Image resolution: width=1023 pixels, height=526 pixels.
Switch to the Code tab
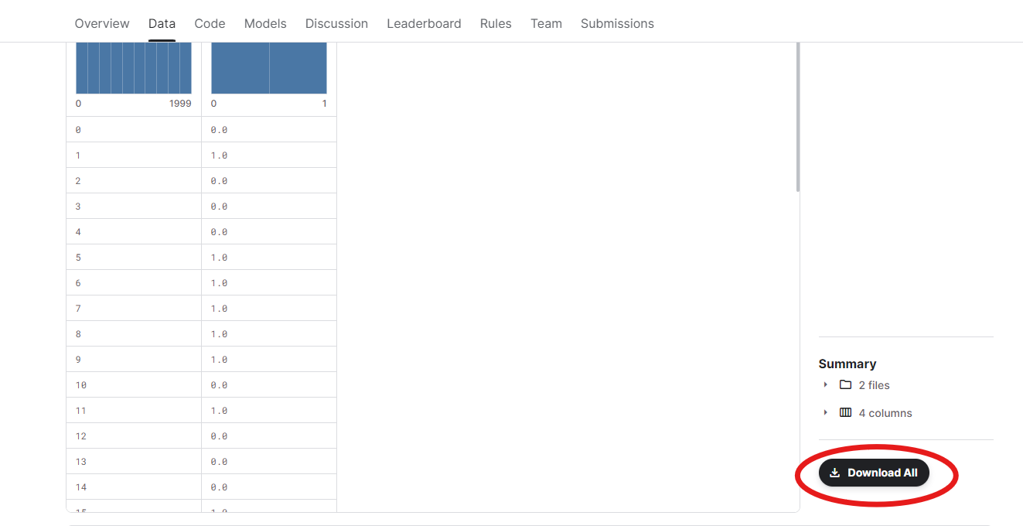210,23
